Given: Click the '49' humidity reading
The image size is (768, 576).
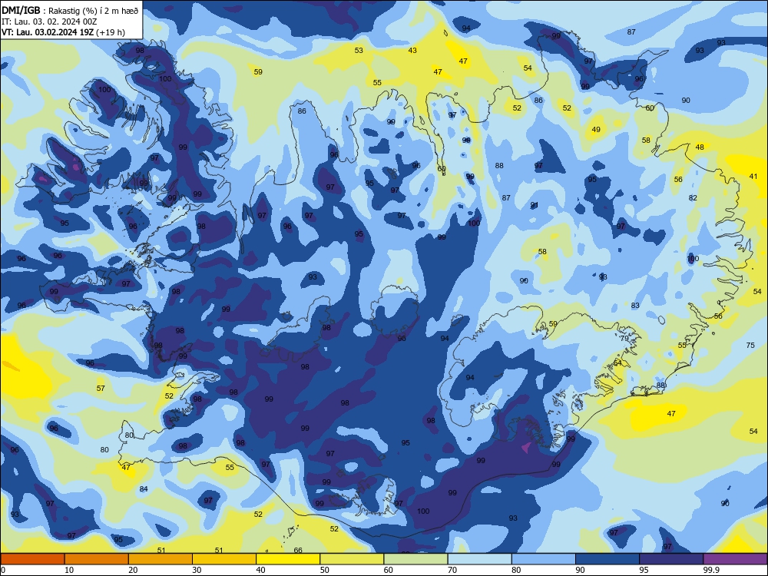Looking at the screenshot, I should tap(596, 130).
